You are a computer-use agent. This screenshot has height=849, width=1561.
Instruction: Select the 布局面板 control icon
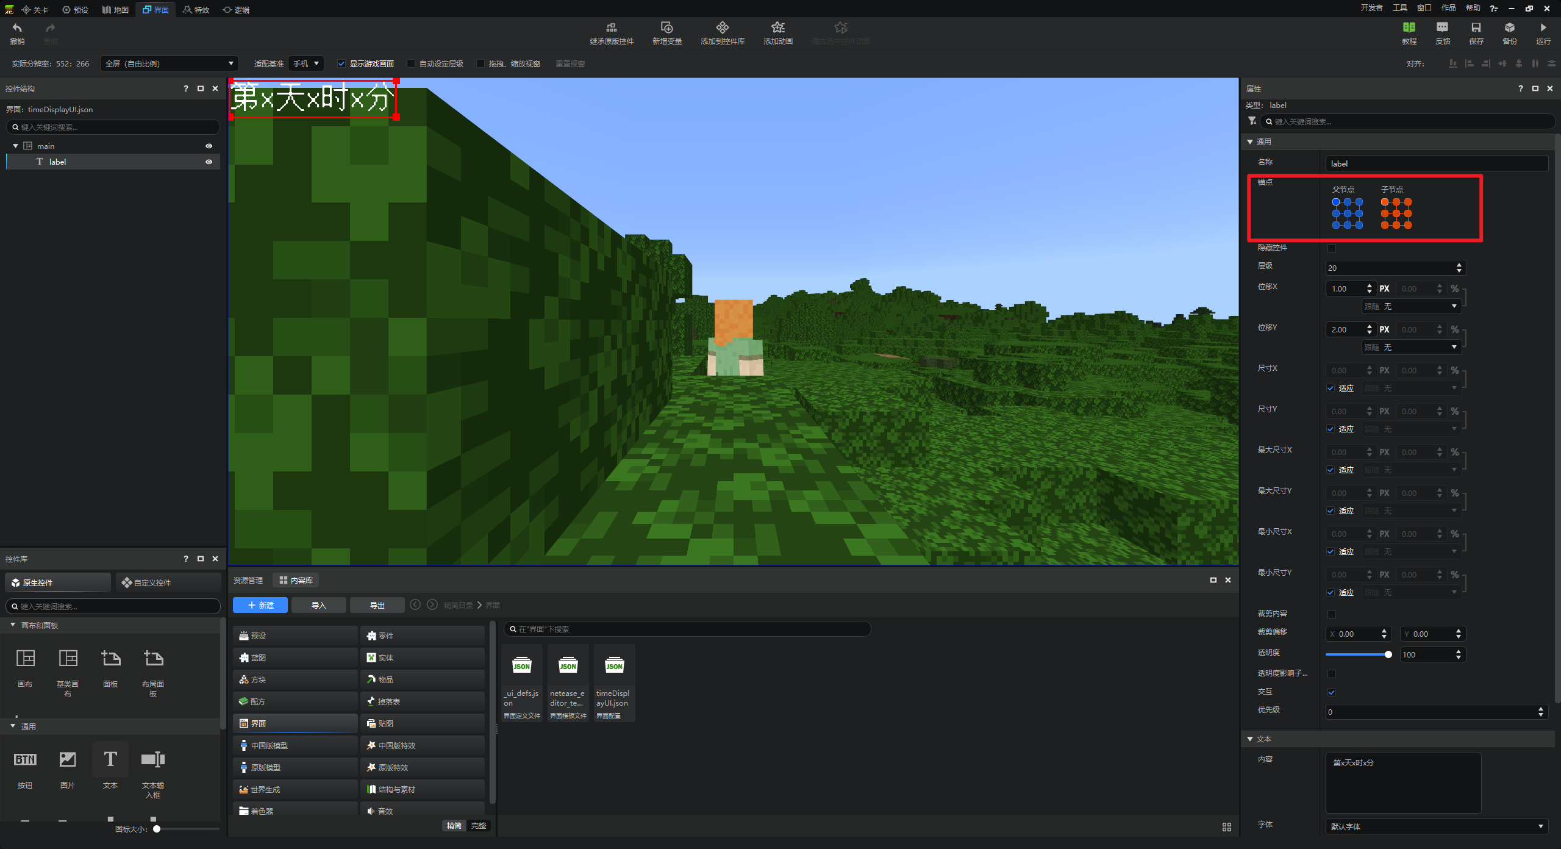[x=153, y=659]
